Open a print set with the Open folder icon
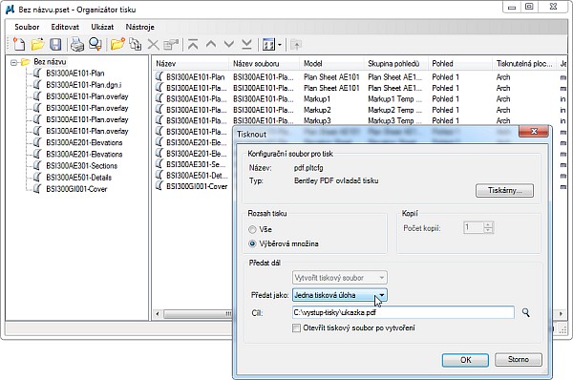Image resolution: width=573 pixels, height=380 pixels. pyautogui.click(x=37, y=45)
